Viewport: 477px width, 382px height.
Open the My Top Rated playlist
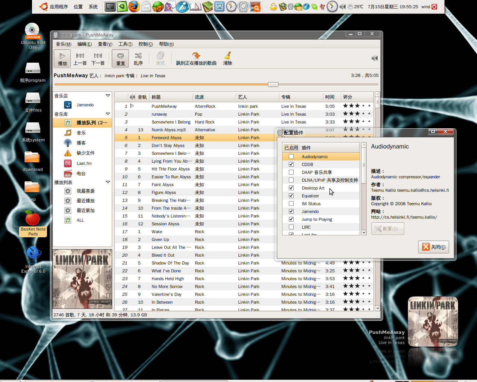[x=82, y=191]
